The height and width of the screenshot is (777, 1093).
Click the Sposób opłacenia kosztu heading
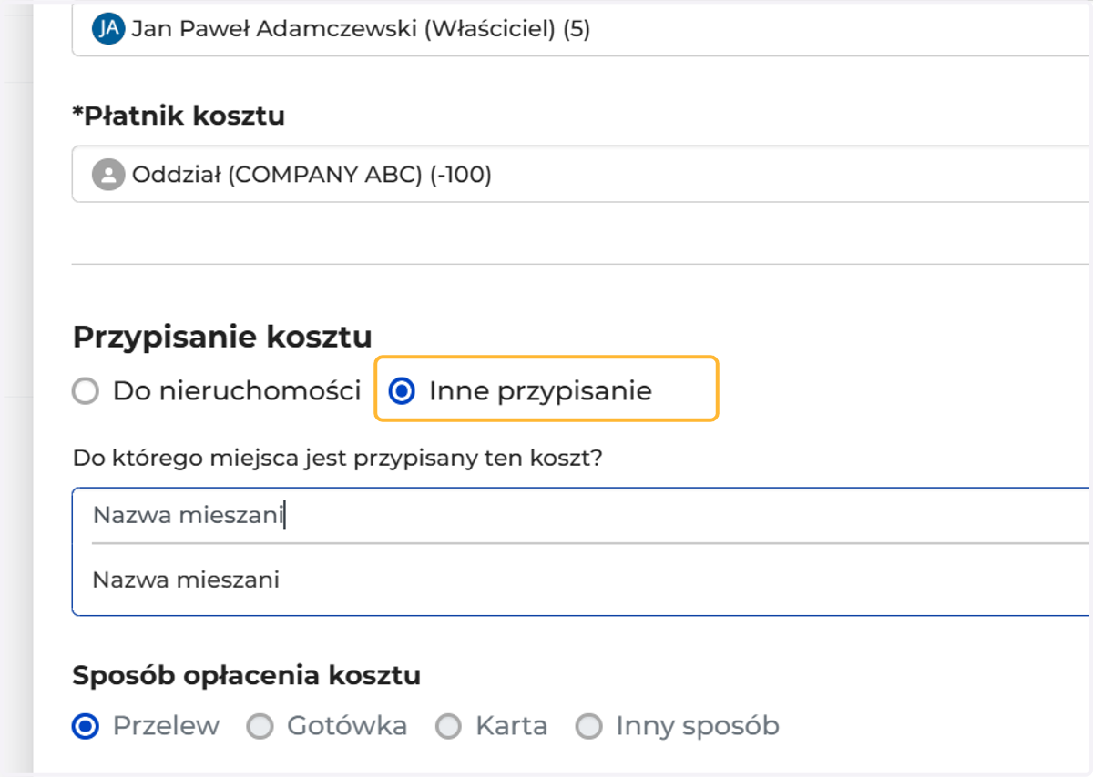[x=247, y=676]
